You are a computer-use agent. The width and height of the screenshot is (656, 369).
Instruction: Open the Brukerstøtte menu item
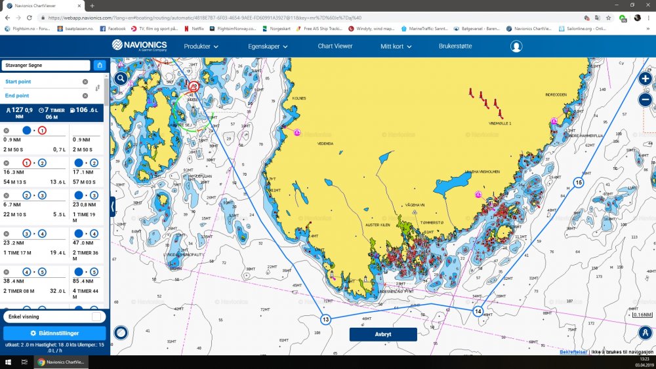click(x=455, y=46)
